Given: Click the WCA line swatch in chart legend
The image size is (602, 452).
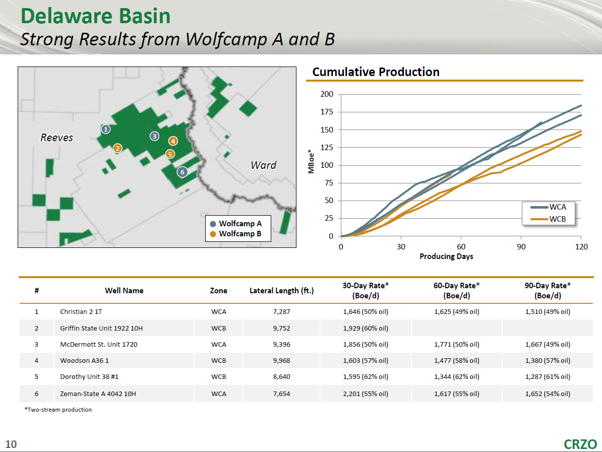Looking at the screenshot, I should (538, 207).
